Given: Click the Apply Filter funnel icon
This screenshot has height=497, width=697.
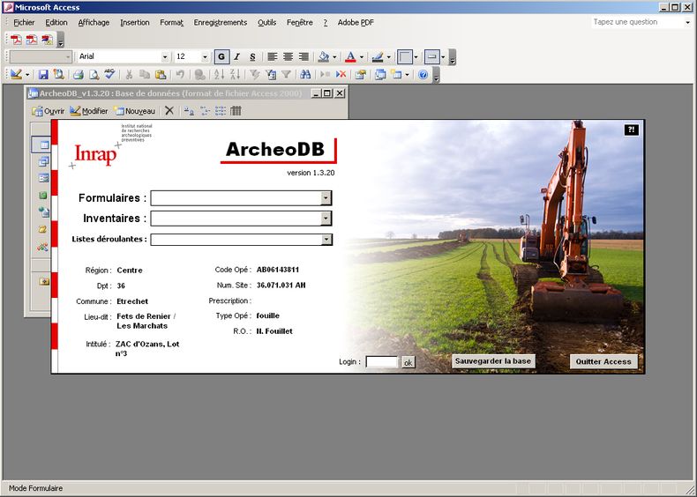Looking at the screenshot, I should pos(286,75).
